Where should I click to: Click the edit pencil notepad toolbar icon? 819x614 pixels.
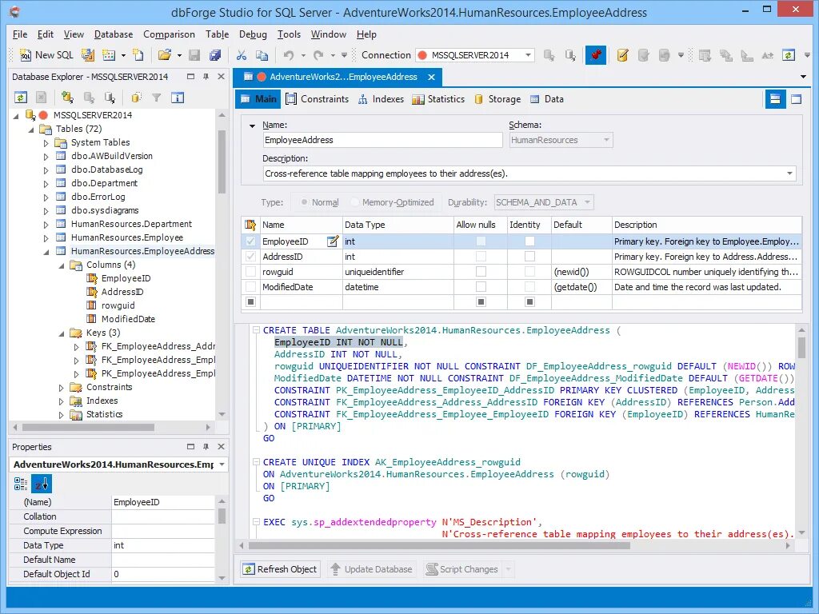coord(622,55)
